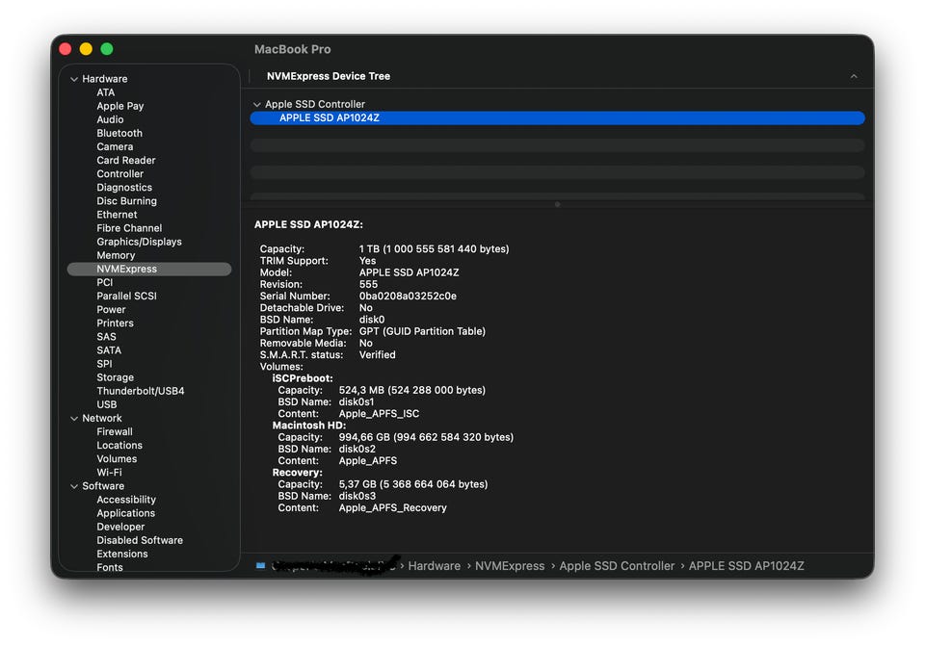Open Thunderbolt/USB4 hardware info
This screenshot has width=925, height=646.
[x=140, y=392]
